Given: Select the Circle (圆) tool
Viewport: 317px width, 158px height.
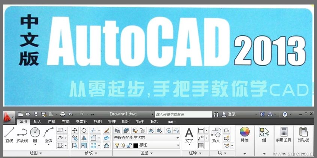Looking at the screenshot, I should coord(35,136).
